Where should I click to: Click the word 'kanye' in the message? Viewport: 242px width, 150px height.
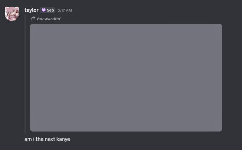(63, 139)
